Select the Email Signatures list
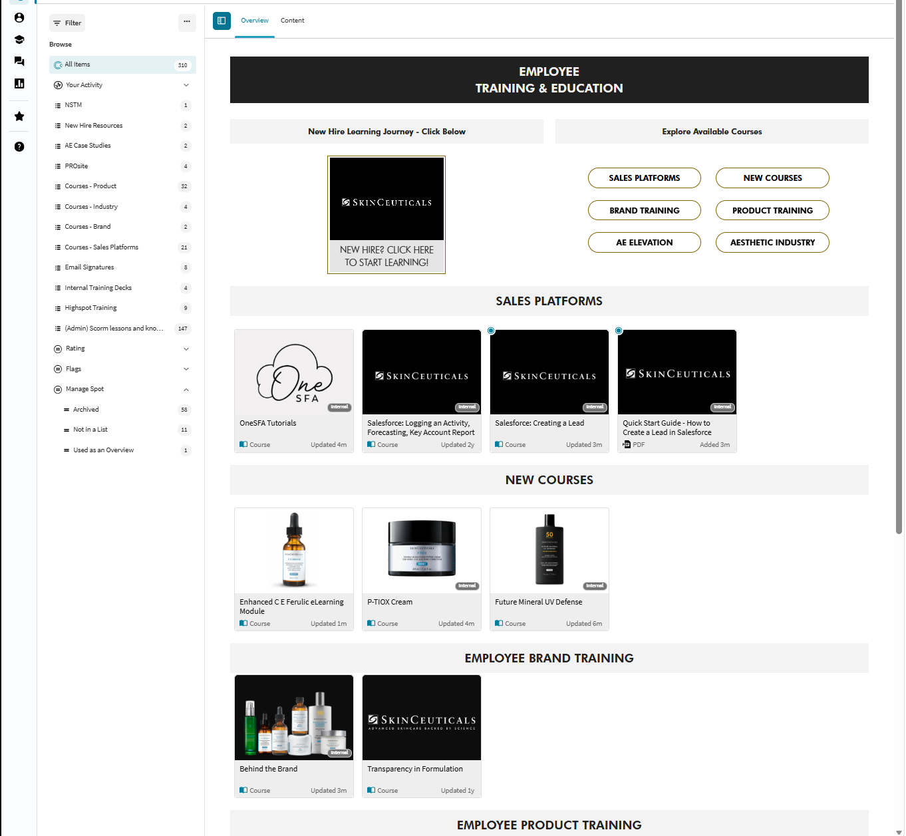The width and height of the screenshot is (906, 836). [x=122, y=267]
